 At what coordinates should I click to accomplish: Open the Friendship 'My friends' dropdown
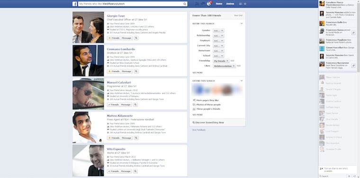(x=221, y=61)
